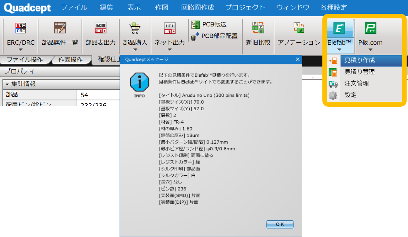Click the [シルク印刷] 部品面 line
The image size is (408, 237).
179,169
